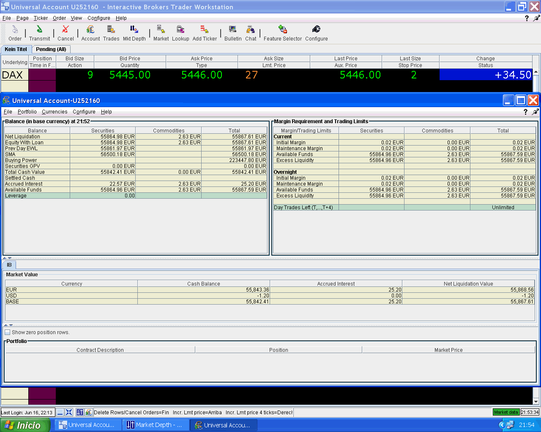Click the Day Trades Left row label
The height and width of the screenshot is (432, 541).
(303, 208)
